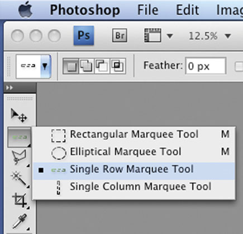243x234 pixels.
Task: Click the Single Row Marquee toolbox button
Action: pyautogui.click(x=19, y=137)
